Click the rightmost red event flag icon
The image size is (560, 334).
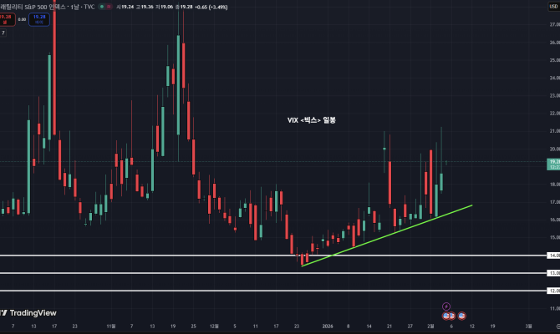point(461,316)
